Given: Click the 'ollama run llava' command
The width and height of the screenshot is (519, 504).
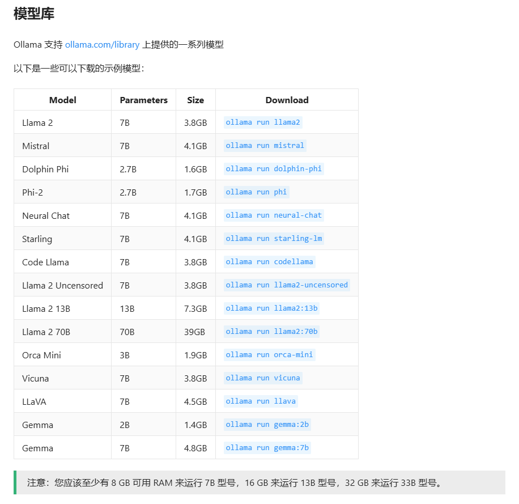Looking at the screenshot, I should point(261,401).
